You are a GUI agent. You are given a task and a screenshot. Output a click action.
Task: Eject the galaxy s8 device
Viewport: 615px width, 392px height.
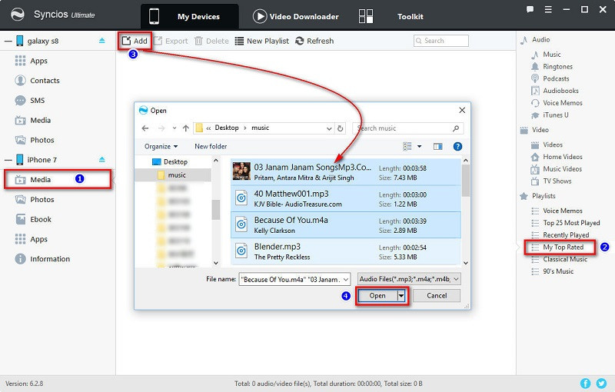tap(102, 41)
